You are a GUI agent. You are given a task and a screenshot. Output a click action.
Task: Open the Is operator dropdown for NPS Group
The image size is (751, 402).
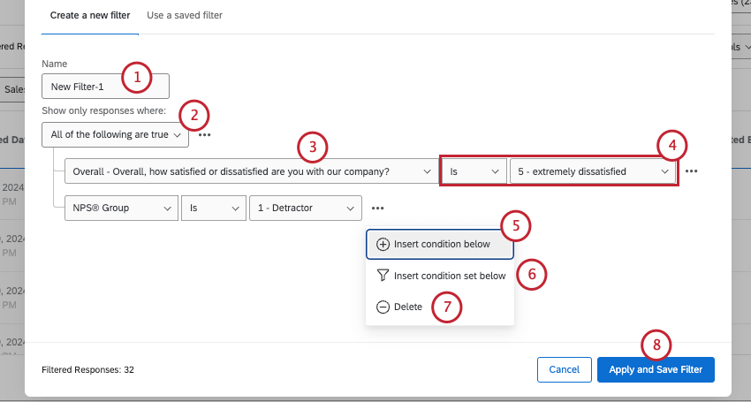tap(213, 209)
